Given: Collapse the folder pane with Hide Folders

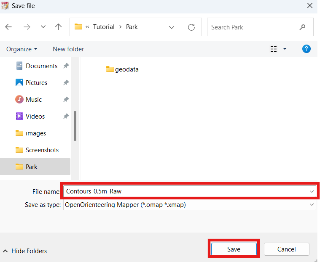Looking at the screenshot, I should [x=25, y=251].
